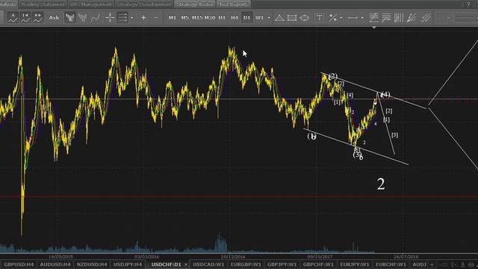Zoom in with the plus icon
The height and width of the screenshot is (269, 478).
[x=143, y=18]
